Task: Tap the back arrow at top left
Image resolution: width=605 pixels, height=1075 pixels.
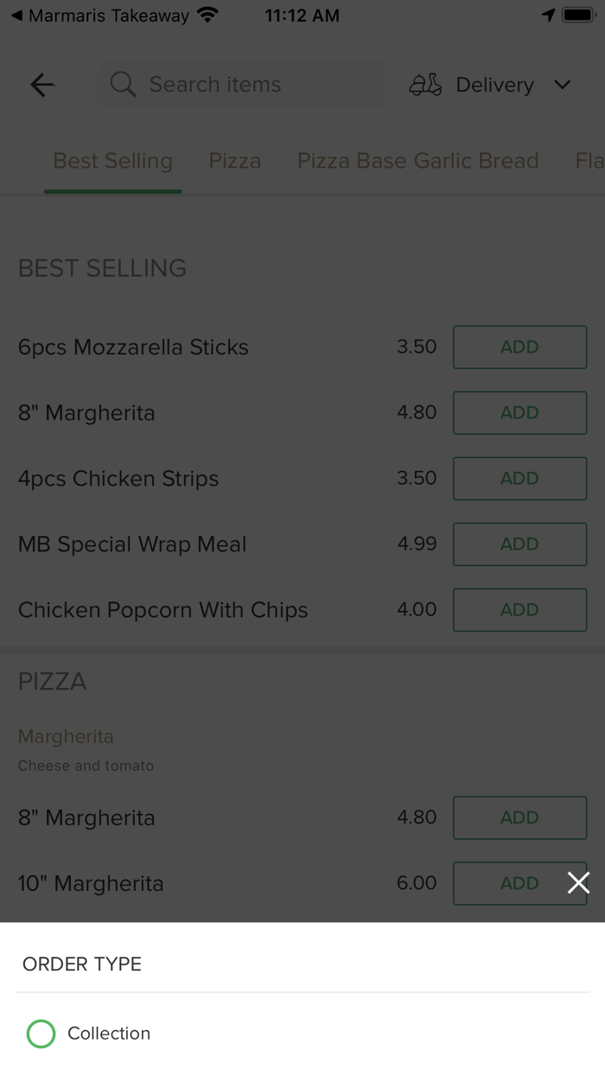Action: click(41, 85)
